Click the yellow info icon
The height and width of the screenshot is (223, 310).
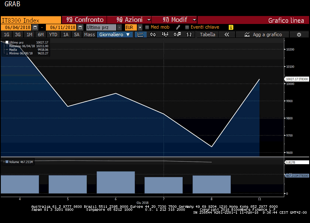coord(231,27)
